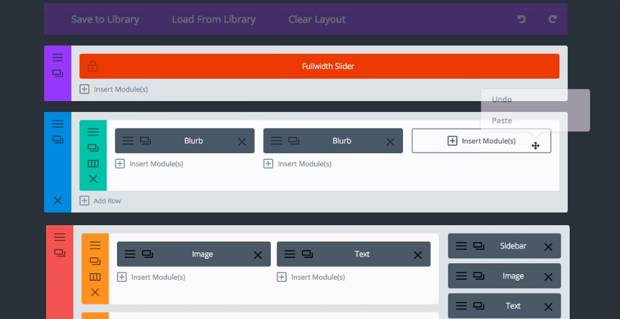Clone the Text module in the orange row
This screenshot has width=620, height=319.
(307, 254)
